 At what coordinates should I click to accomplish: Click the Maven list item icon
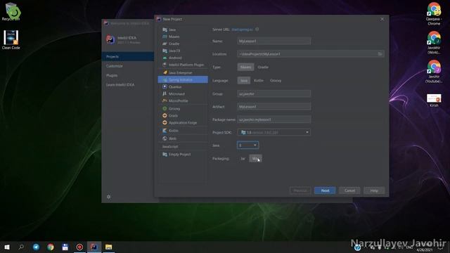tap(165, 37)
